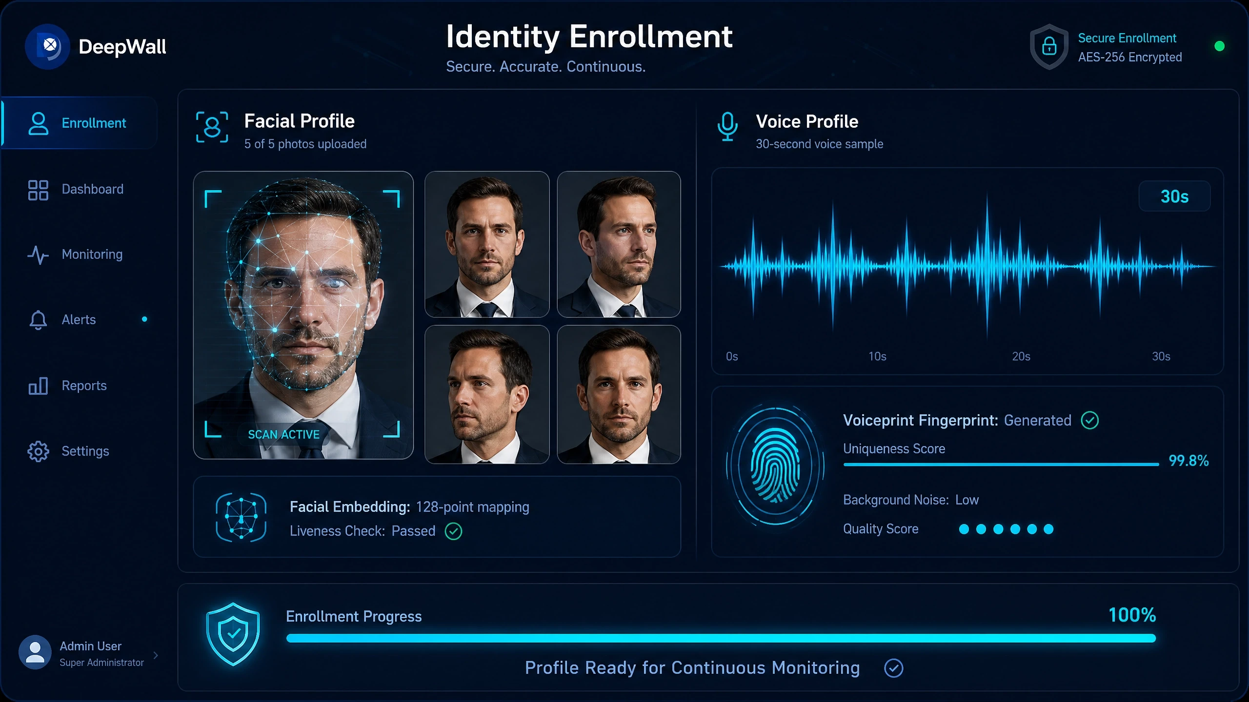Click the Alerts bell icon

pos(38,320)
